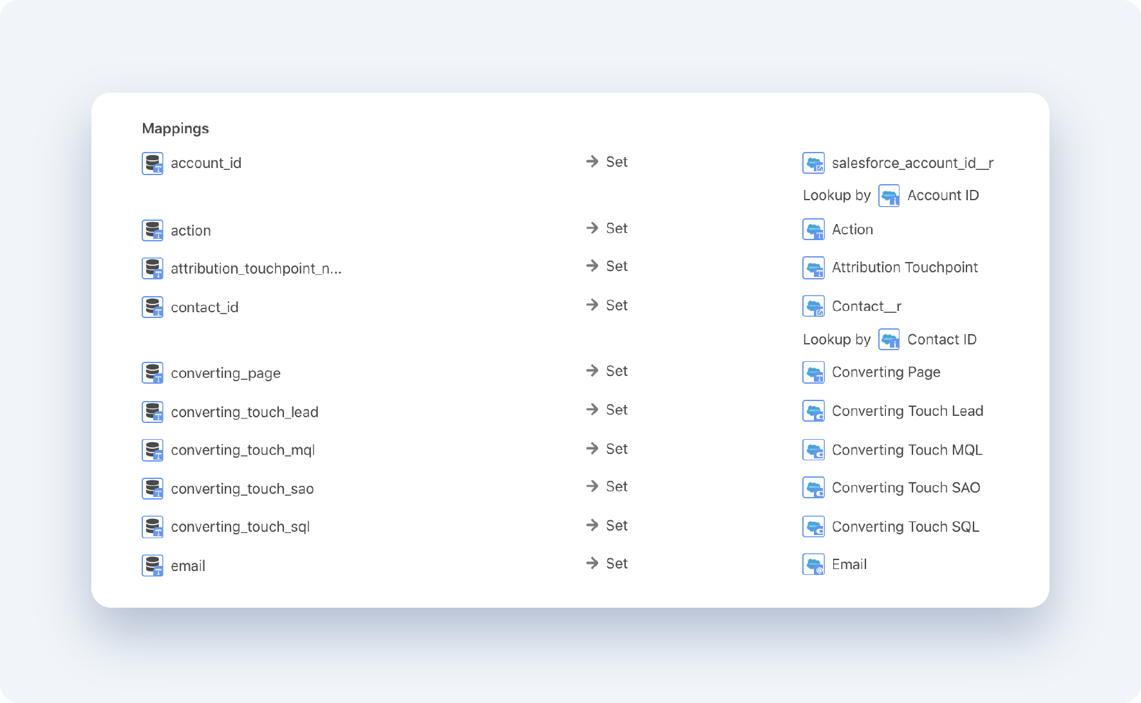Image resolution: width=1141 pixels, height=703 pixels.
Task: Click the database icon beside converting_page
Action: pos(153,373)
